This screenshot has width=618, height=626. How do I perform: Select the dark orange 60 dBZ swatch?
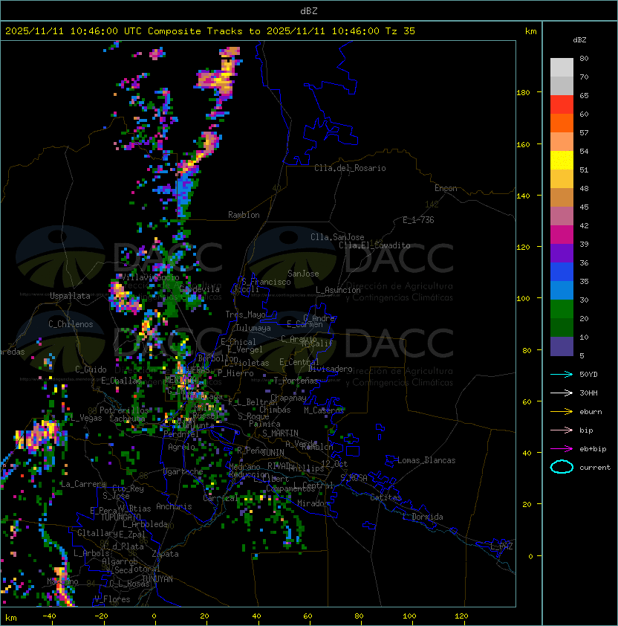[562, 123]
